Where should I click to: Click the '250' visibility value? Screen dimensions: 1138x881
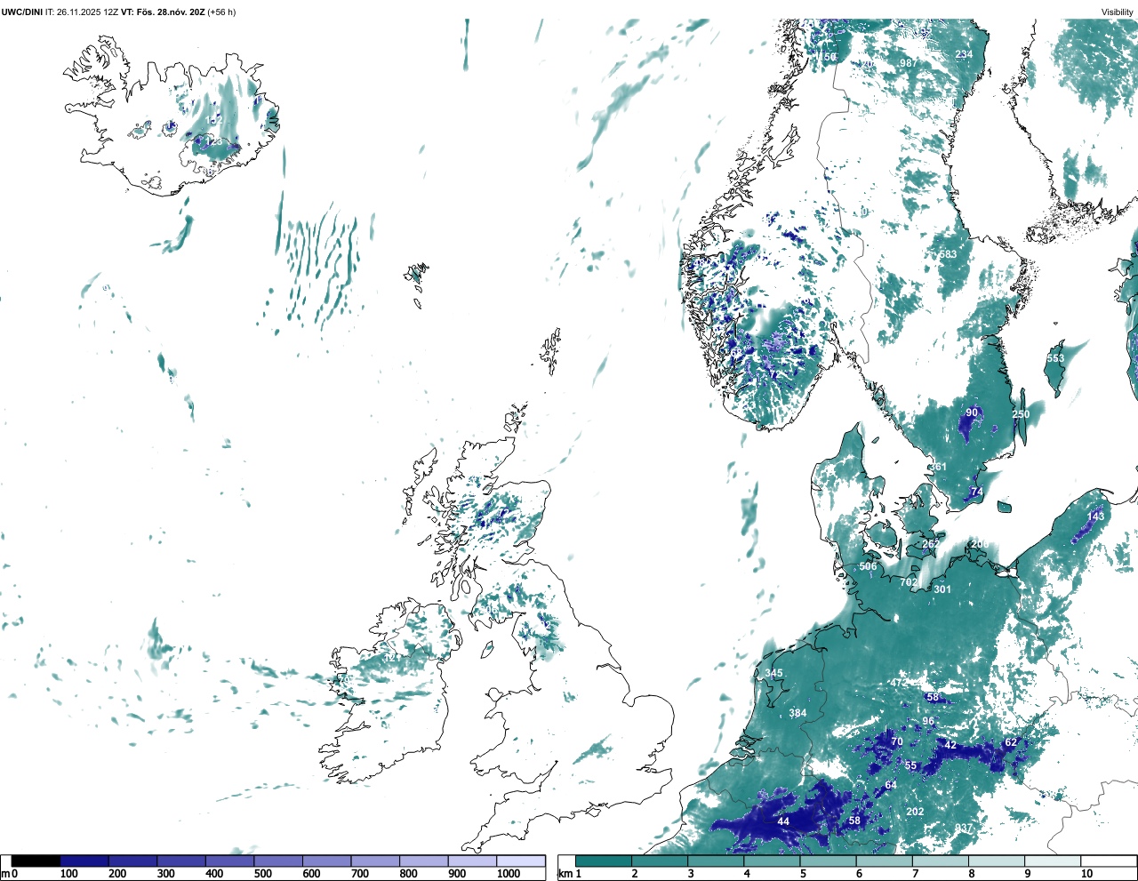coord(1021,414)
